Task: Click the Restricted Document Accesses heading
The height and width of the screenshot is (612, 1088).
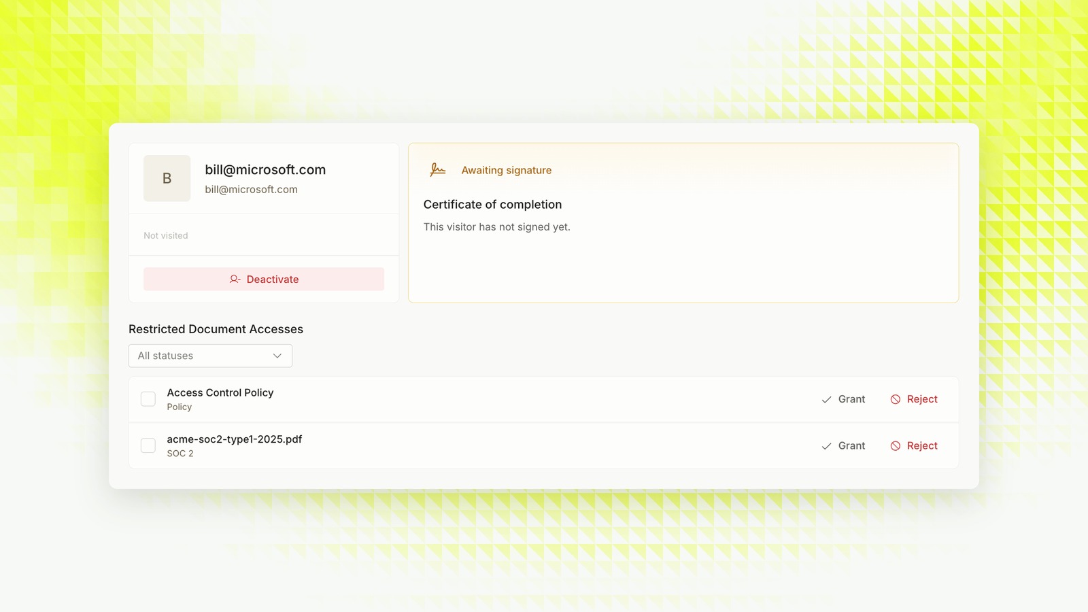Action: point(216,329)
